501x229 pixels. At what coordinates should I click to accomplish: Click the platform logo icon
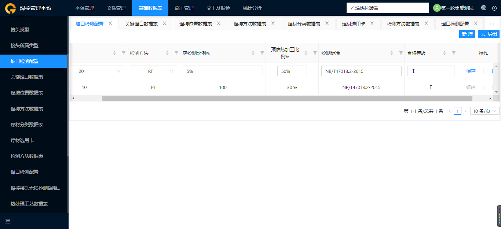tap(11, 8)
